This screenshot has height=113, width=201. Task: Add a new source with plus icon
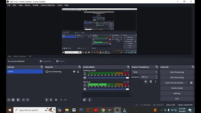(47, 100)
